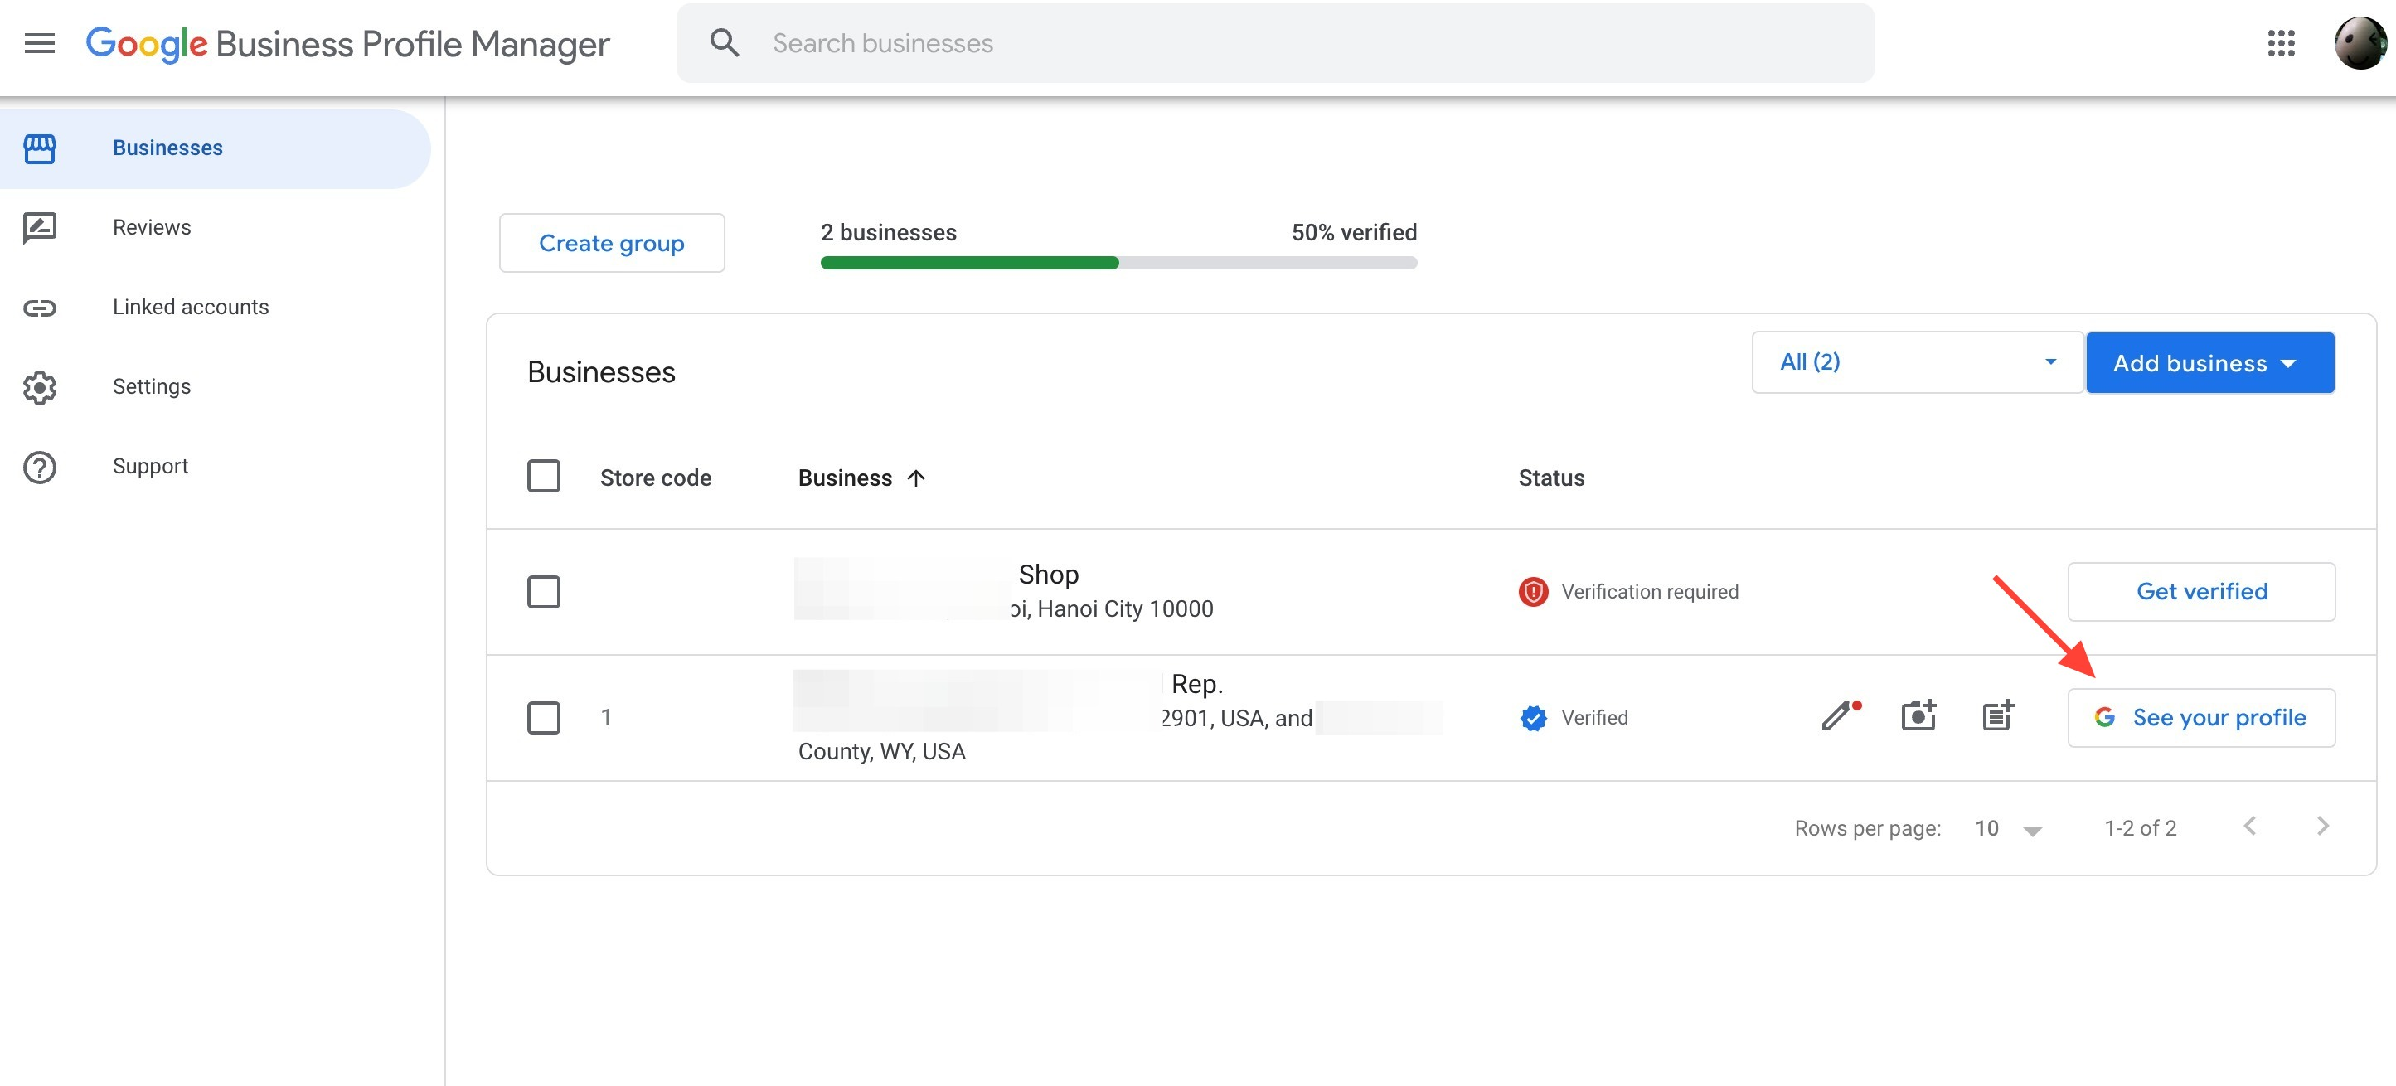Click the search magnifier icon

tap(725, 43)
